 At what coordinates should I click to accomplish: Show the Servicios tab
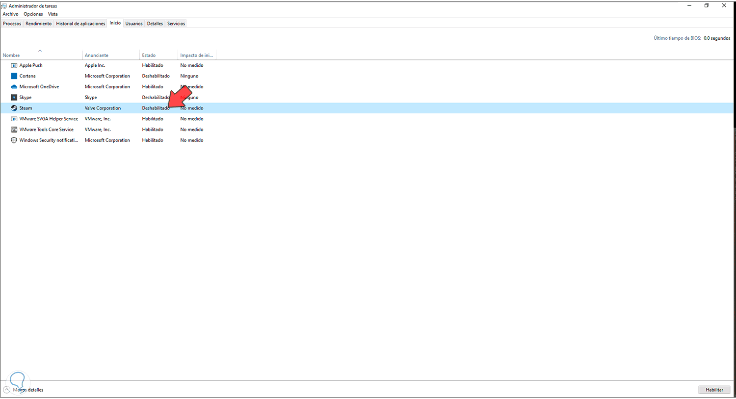[x=176, y=24]
